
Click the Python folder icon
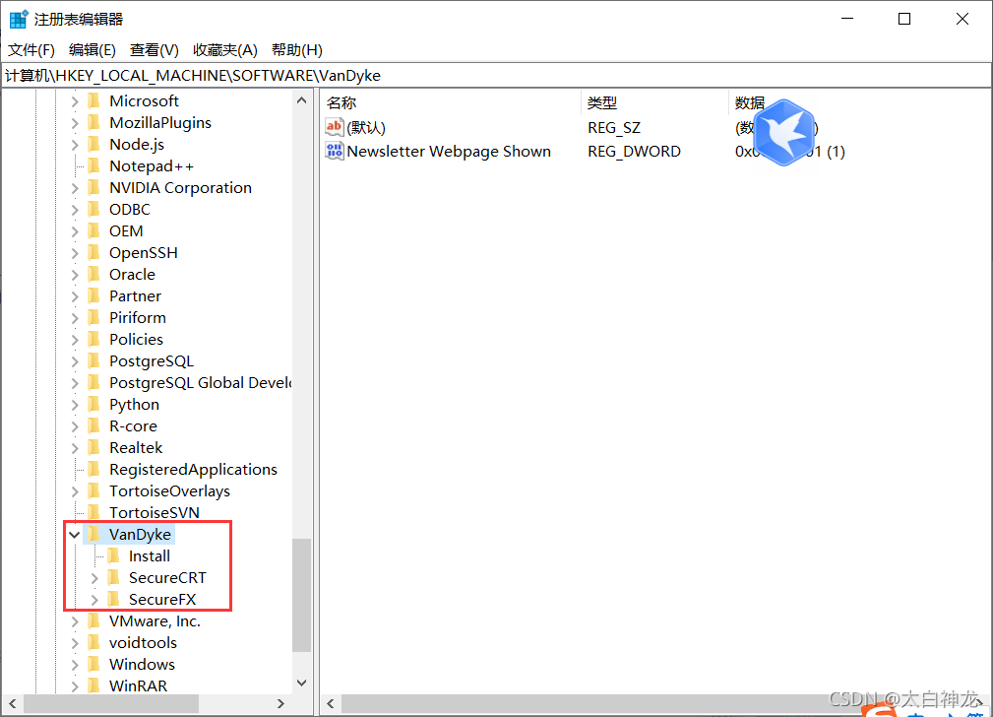coord(94,405)
